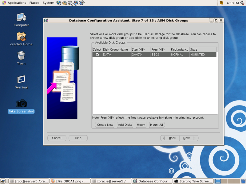Image resolution: width=246 pixels, height=184 pixels.
Task: Click the taskbar trash applet icon
Action: point(243,181)
